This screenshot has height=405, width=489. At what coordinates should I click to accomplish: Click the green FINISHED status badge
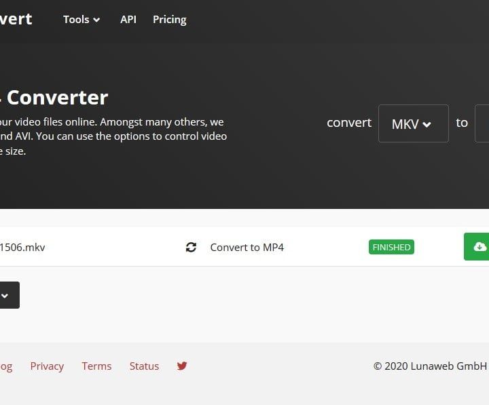click(x=391, y=247)
